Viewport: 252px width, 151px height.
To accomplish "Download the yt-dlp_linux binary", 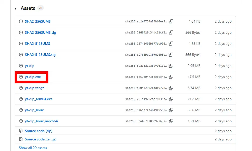I will point(34,110).
